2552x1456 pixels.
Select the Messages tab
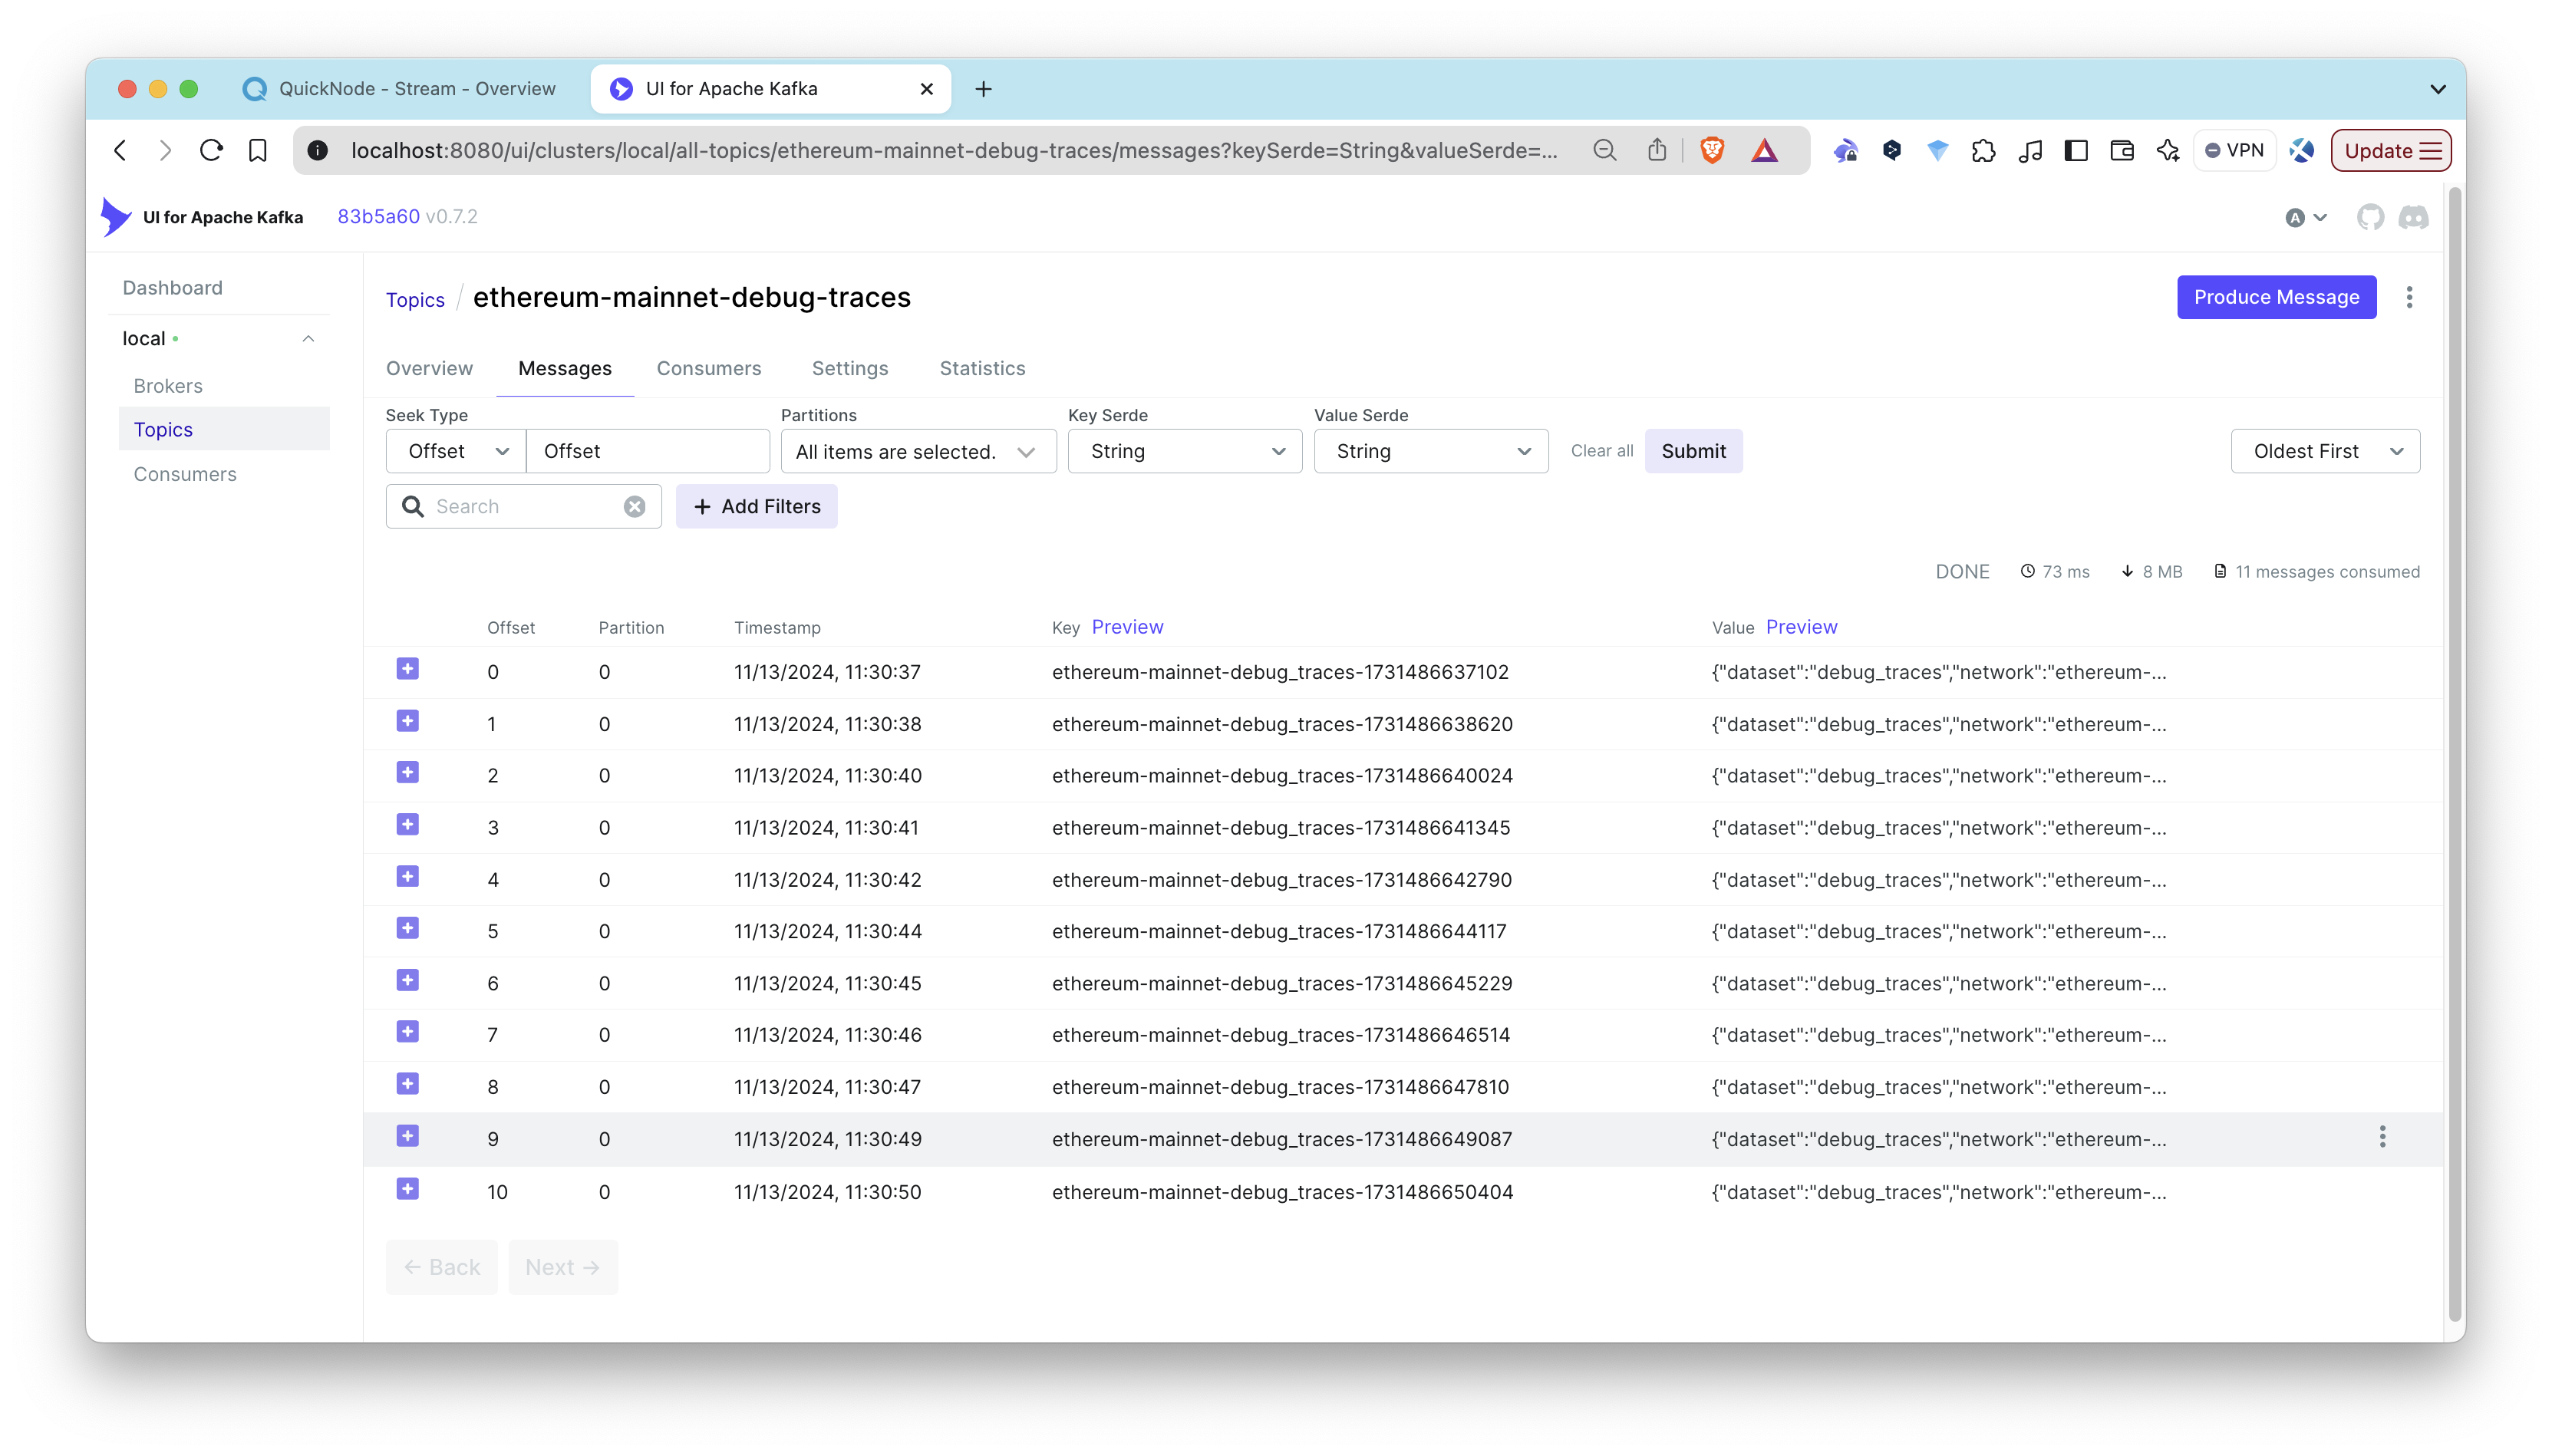pos(565,369)
